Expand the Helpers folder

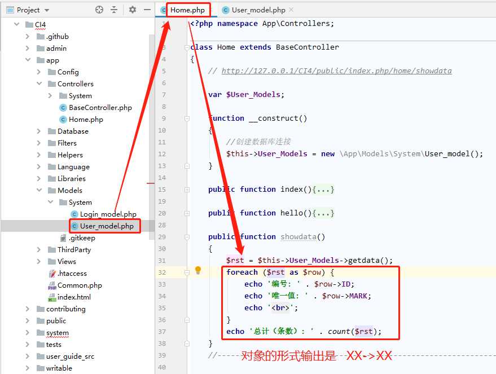pyautogui.click(x=39, y=155)
